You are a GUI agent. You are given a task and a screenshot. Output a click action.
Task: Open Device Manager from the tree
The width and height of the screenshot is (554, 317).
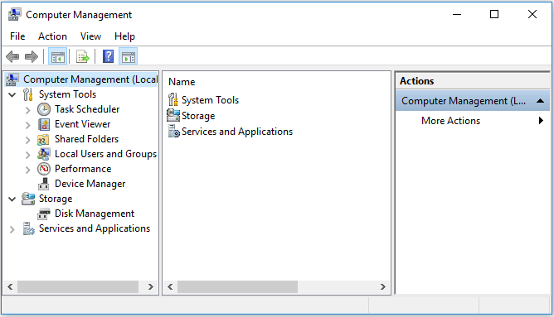90,184
